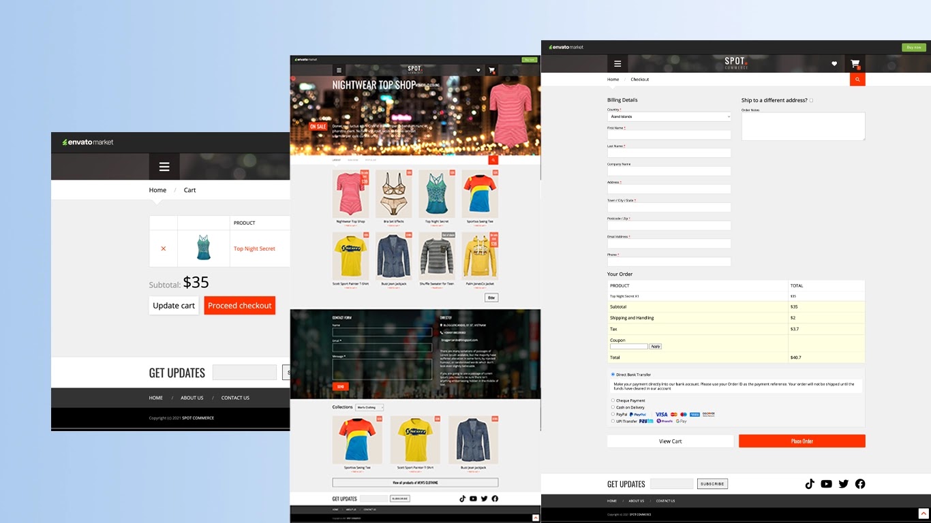Open the hamburger menu on the cart page

point(164,167)
